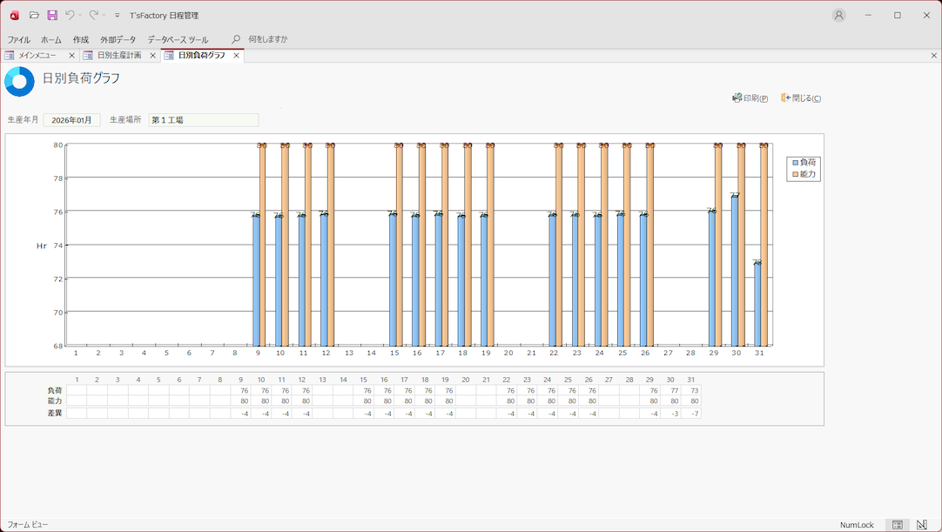
Task: Switch to the 日別生産計画 tab
Action: click(118, 56)
